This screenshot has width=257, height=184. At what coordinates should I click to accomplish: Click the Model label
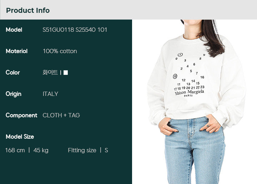point(14,30)
